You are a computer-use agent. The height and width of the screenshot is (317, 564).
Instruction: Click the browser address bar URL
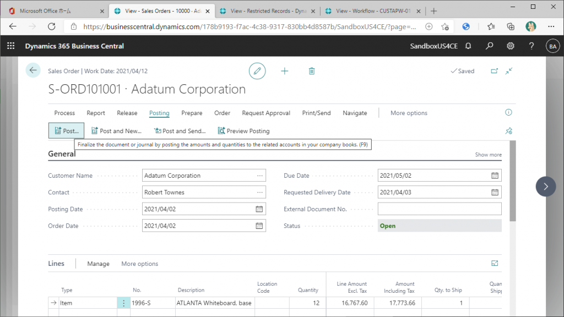point(250,26)
